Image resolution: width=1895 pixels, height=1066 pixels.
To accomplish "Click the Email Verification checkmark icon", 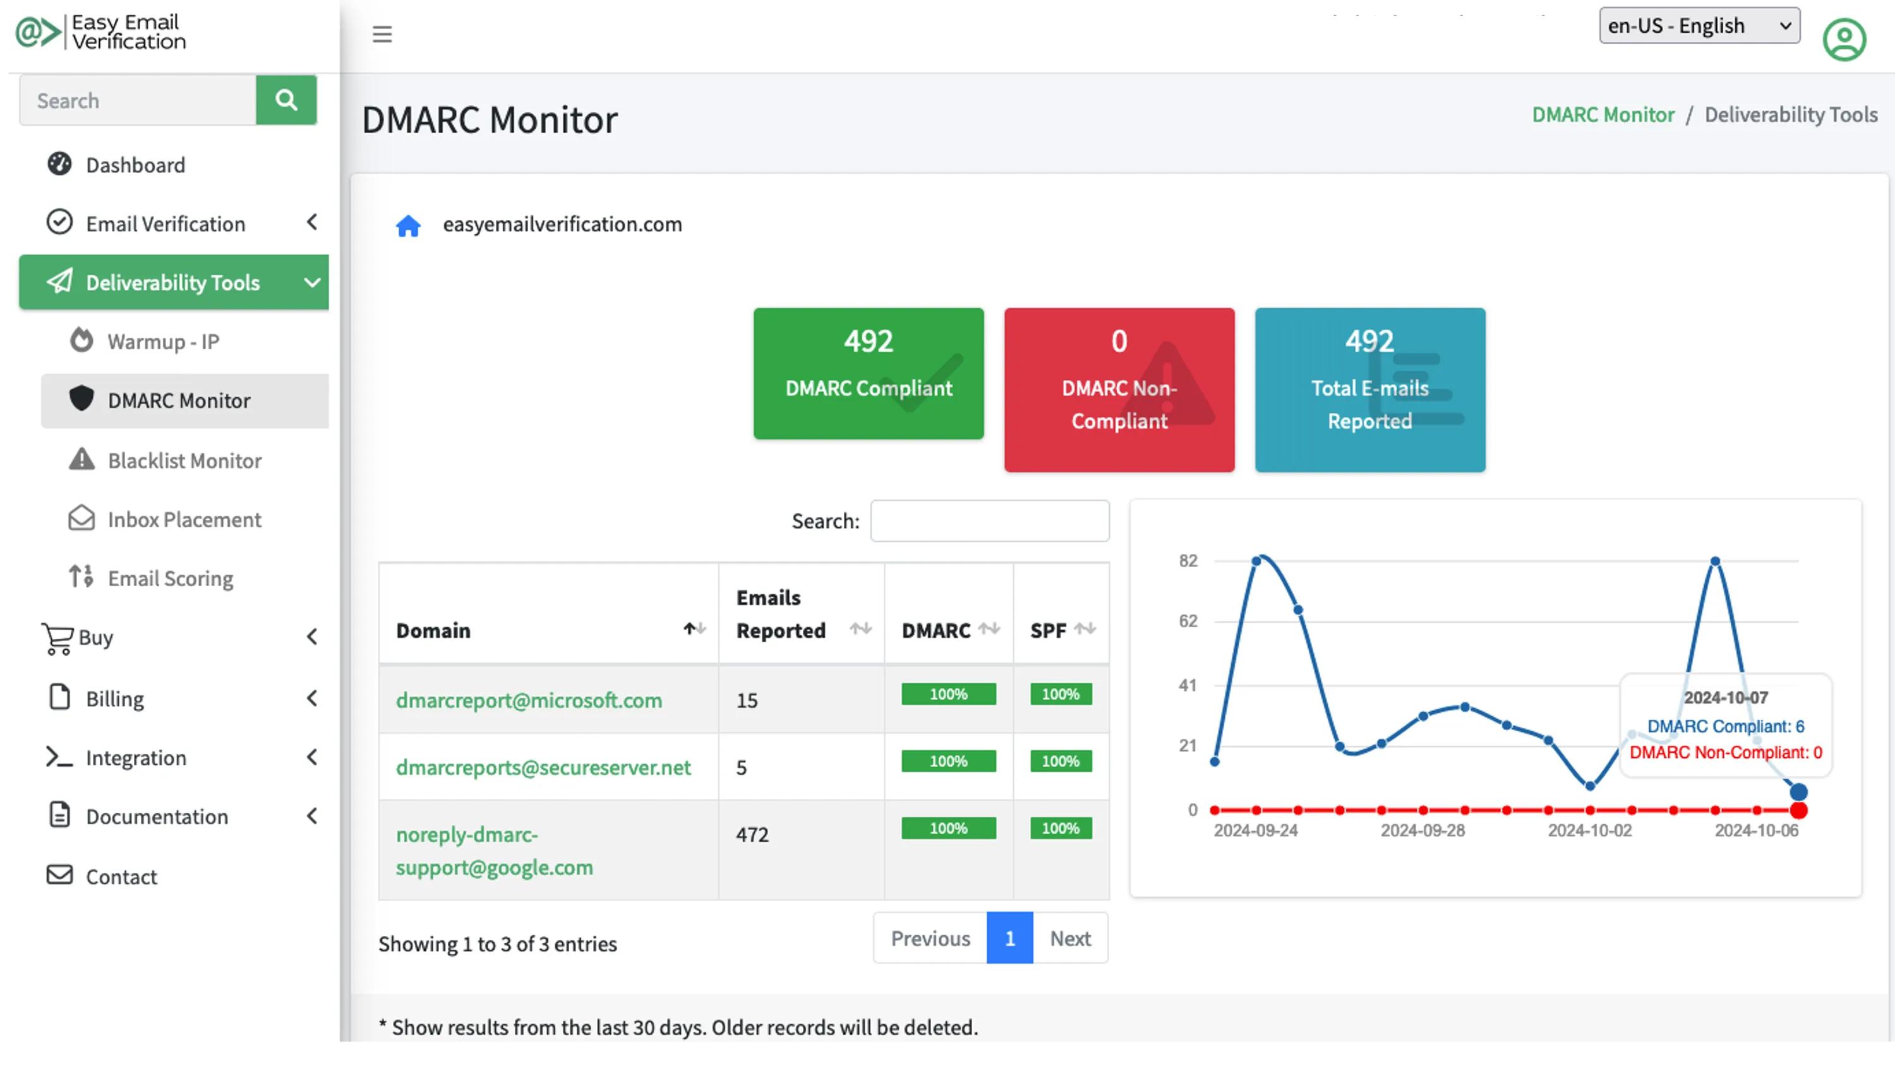I will 59,222.
